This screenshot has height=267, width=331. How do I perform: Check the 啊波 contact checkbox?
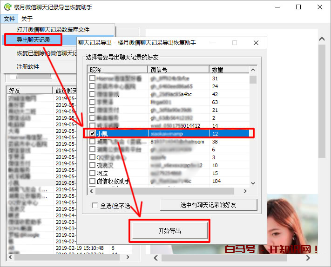(93, 173)
